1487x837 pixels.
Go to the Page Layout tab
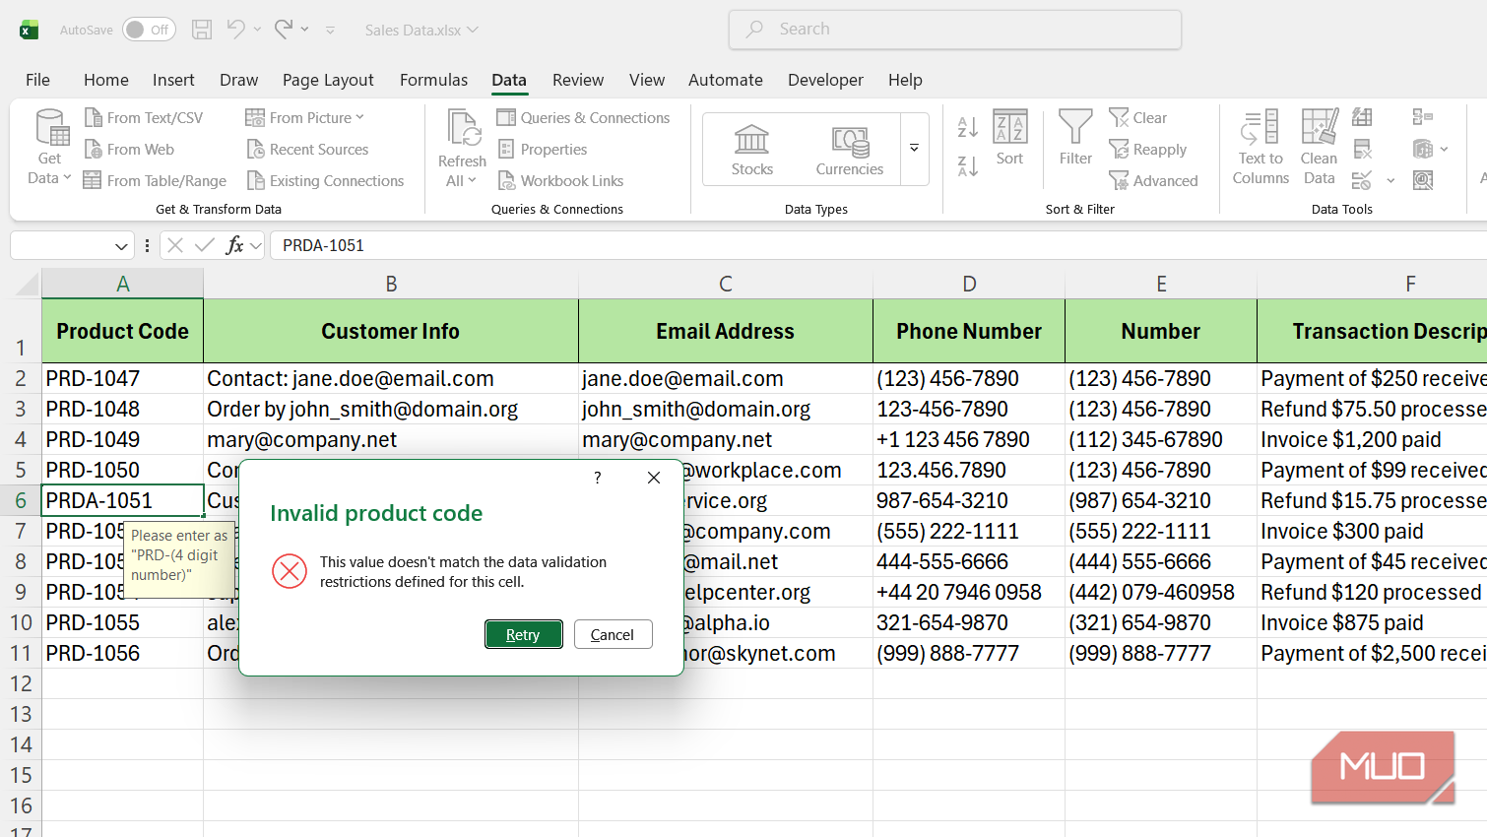(x=328, y=80)
